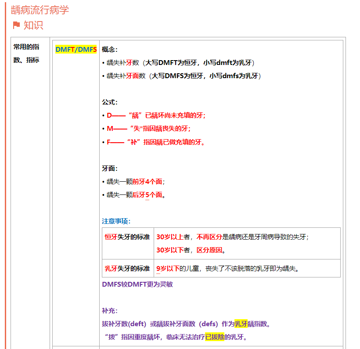Click the line 龋失一颗后牙5个面
This screenshot has width=360, height=349.
133,195
